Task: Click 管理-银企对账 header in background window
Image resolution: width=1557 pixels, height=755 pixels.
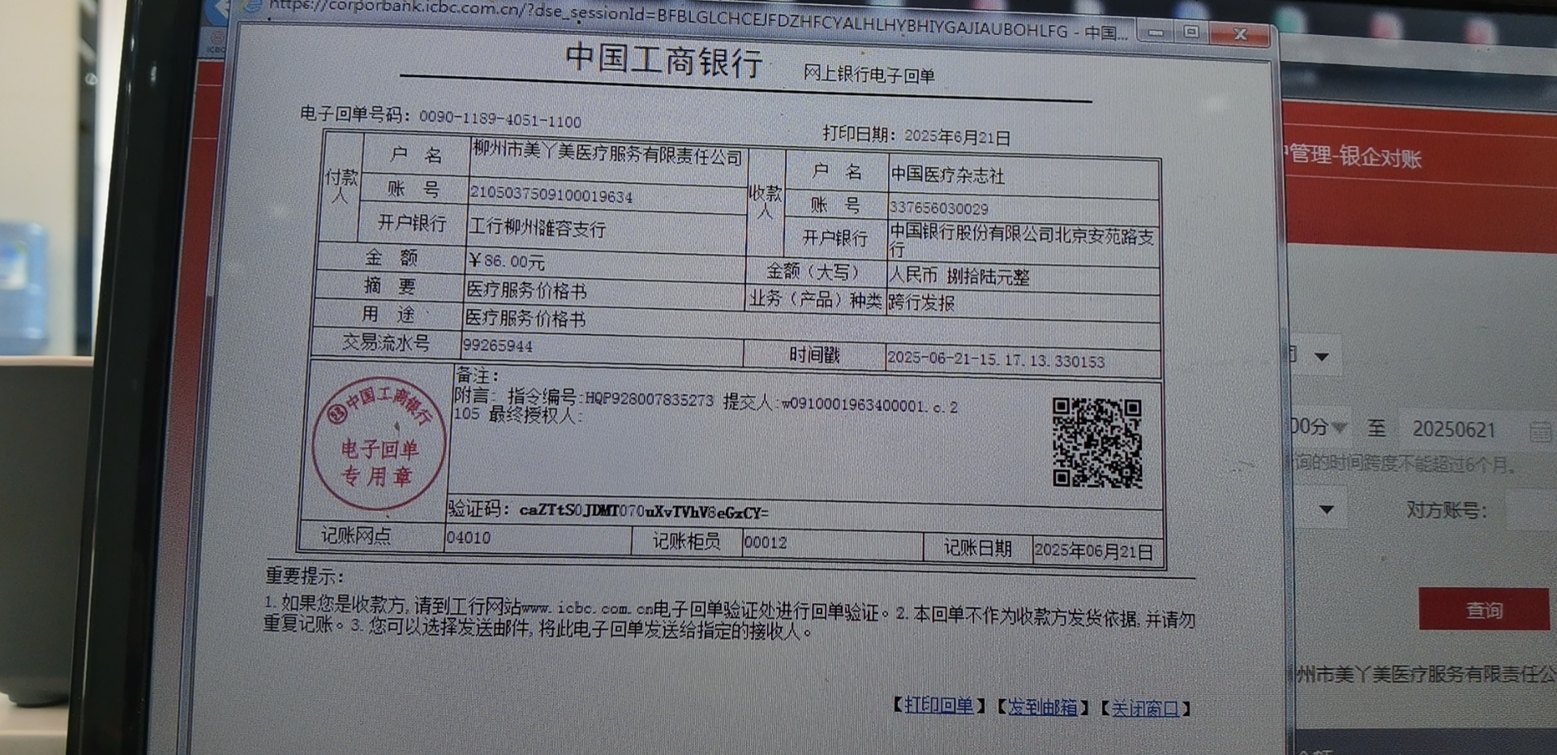Action: (1353, 155)
